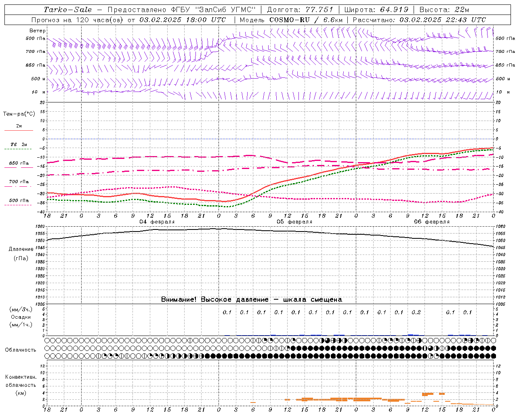Click the '700 гПа' temperature legend entry

pos(19,182)
